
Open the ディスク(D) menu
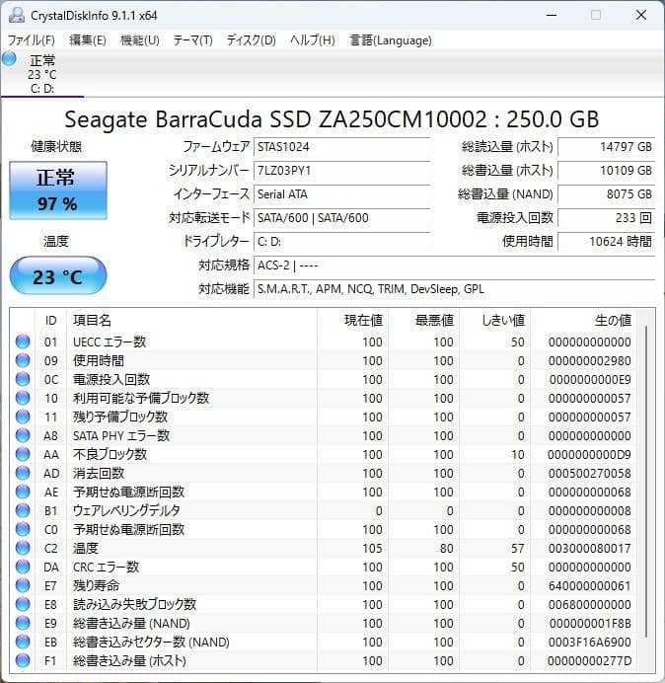pyautogui.click(x=252, y=40)
